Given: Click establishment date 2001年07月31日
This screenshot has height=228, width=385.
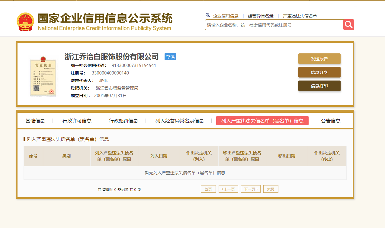Looking at the screenshot, I should click(111, 96).
